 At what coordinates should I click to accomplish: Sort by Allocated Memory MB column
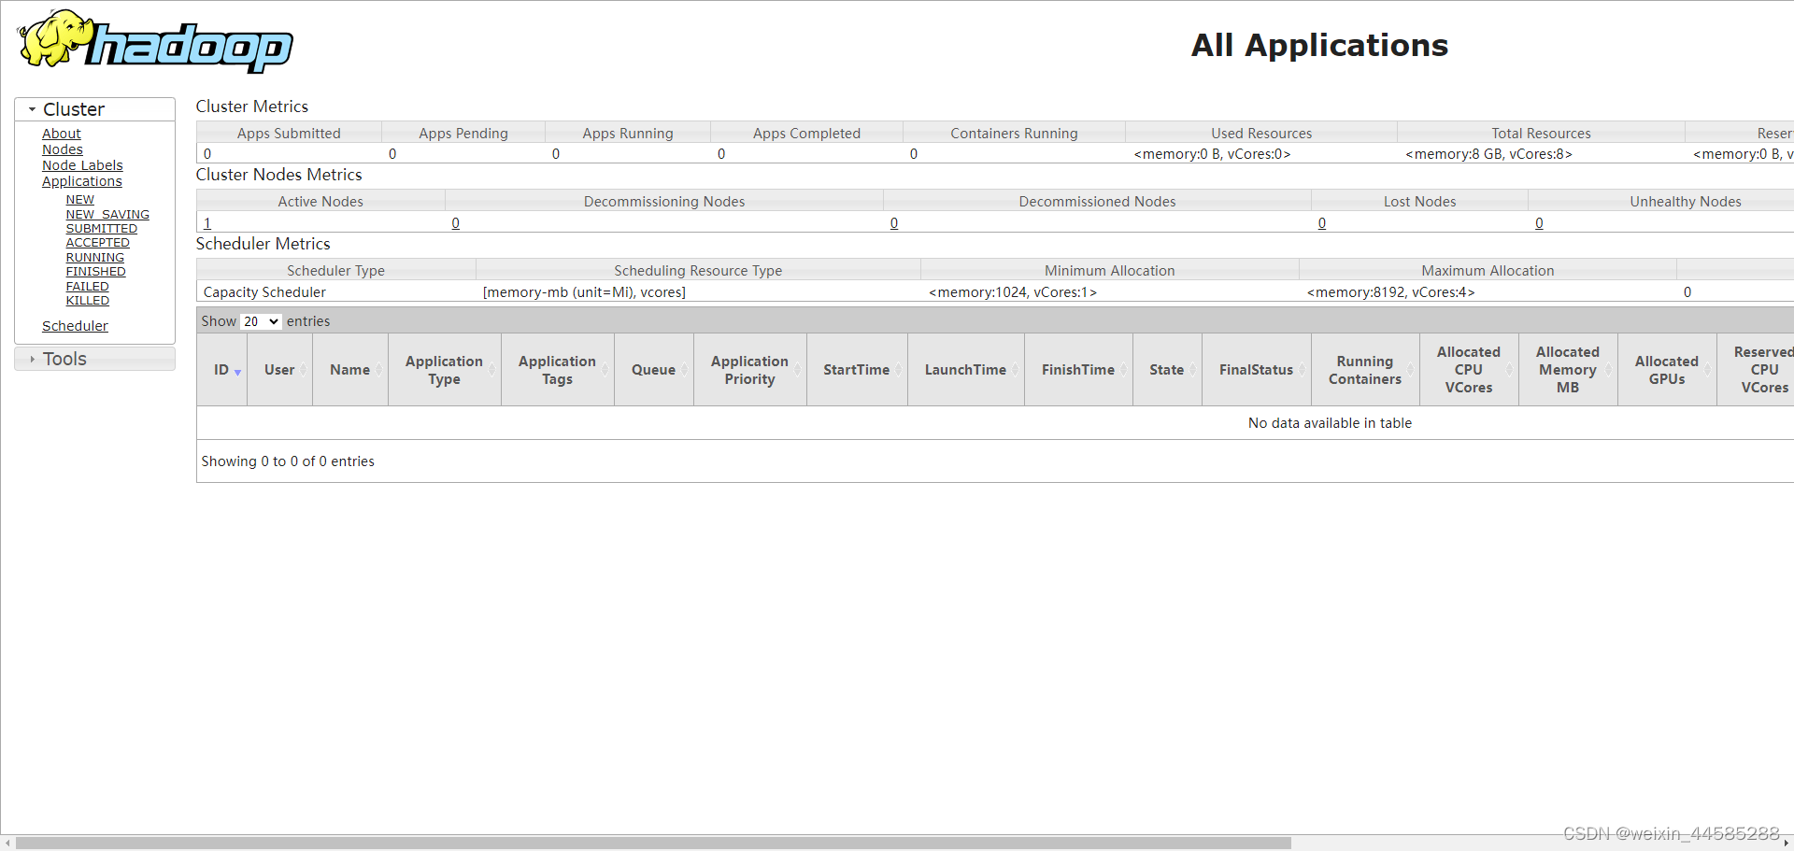tap(1568, 370)
